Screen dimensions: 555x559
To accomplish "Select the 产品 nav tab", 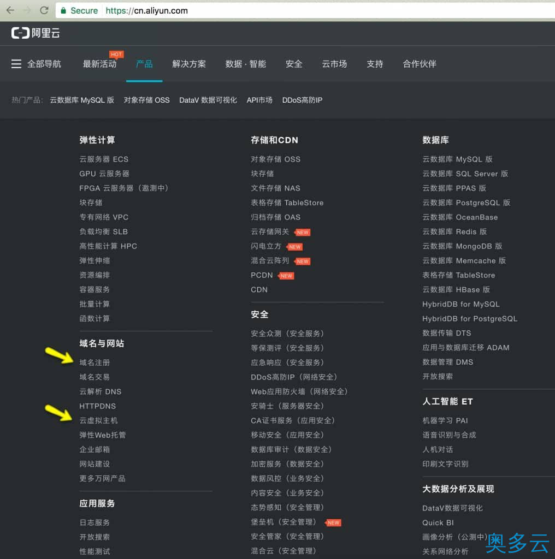I will point(144,64).
